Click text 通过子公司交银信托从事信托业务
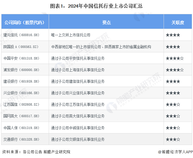 [x=78, y=139]
